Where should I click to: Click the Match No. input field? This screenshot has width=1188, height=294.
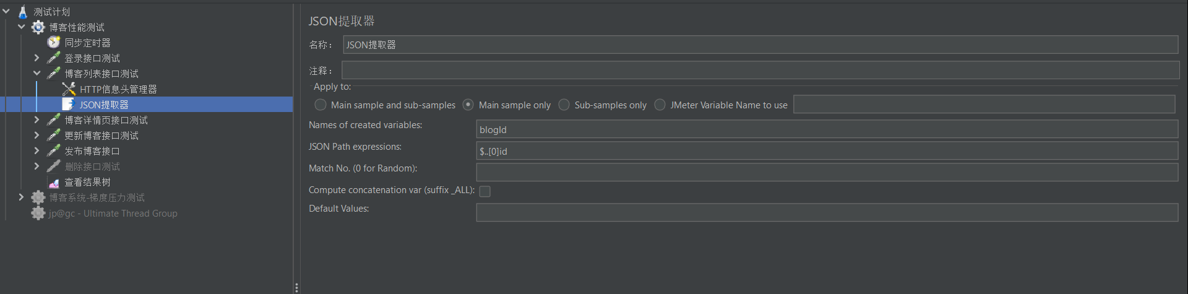[x=827, y=172]
